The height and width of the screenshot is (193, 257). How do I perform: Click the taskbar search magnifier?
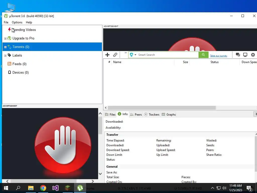coord(18,188)
